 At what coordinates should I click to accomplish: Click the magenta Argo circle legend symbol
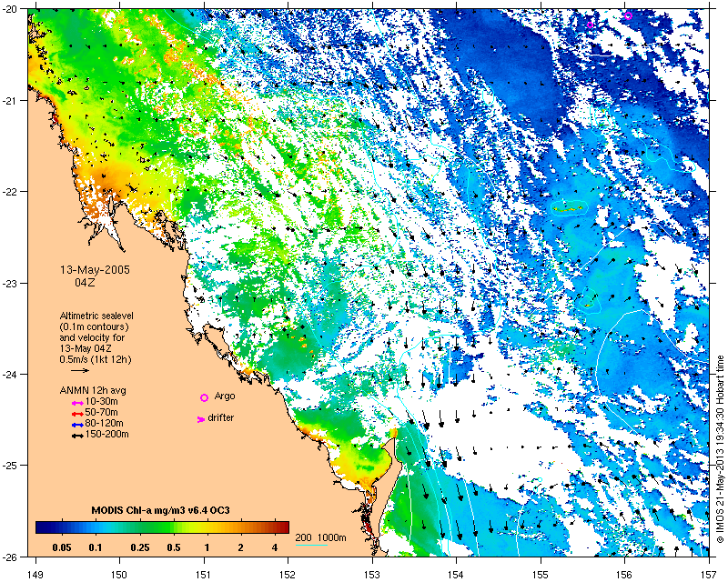(x=204, y=397)
